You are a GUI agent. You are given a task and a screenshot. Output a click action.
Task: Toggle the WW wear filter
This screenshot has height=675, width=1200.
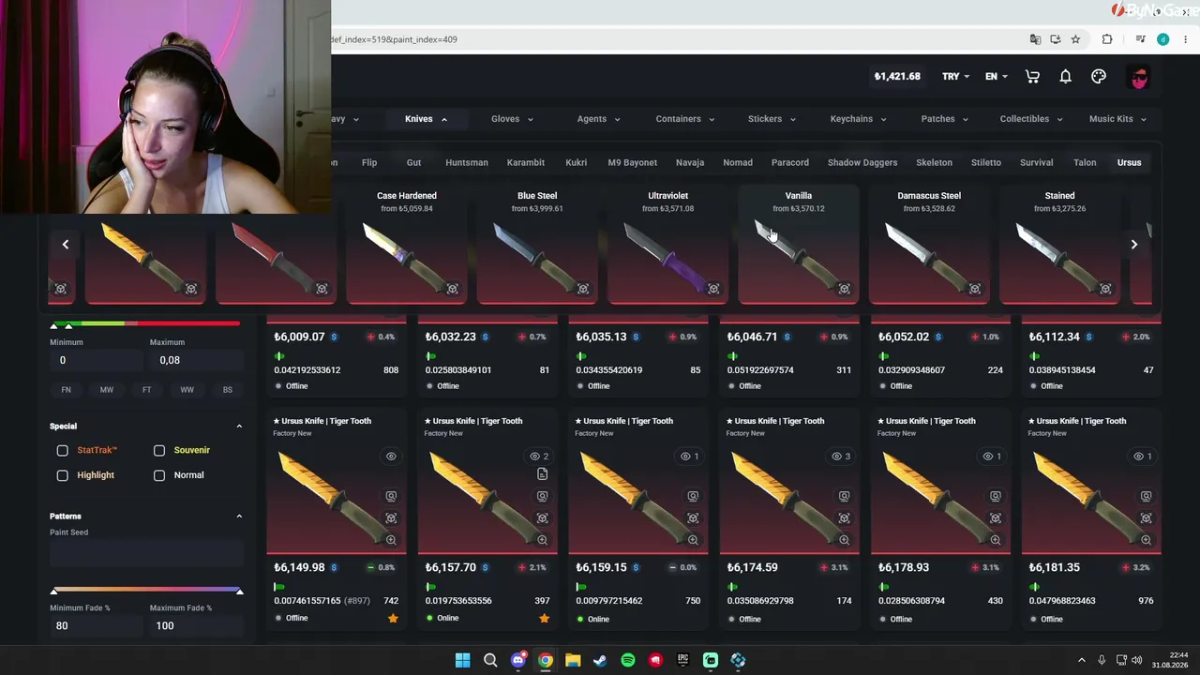coord(187,389)
